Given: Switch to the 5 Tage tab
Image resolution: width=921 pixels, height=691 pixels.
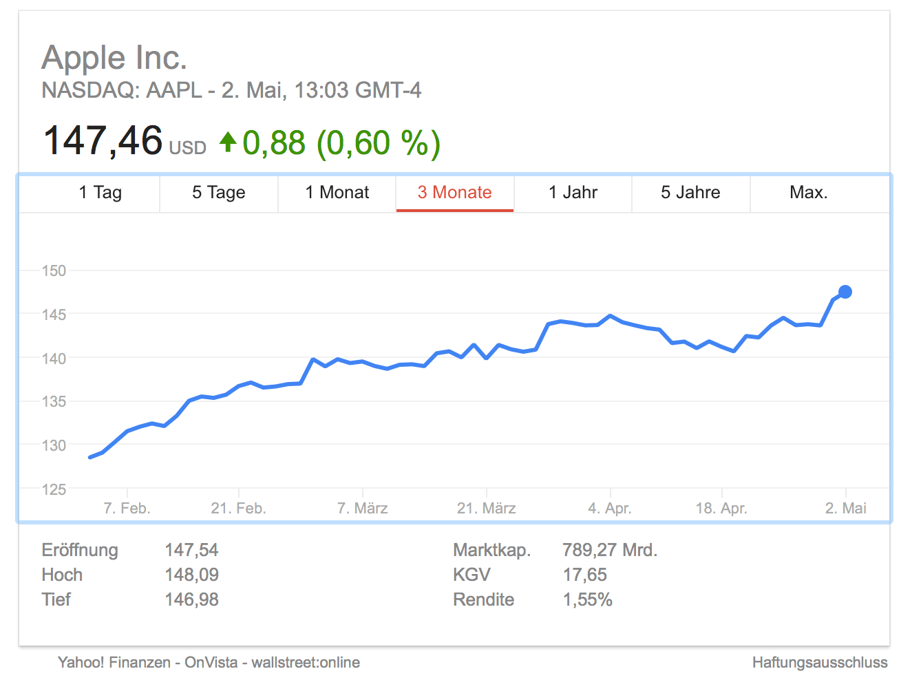Looking at the screenshot, I should (219, 193).
